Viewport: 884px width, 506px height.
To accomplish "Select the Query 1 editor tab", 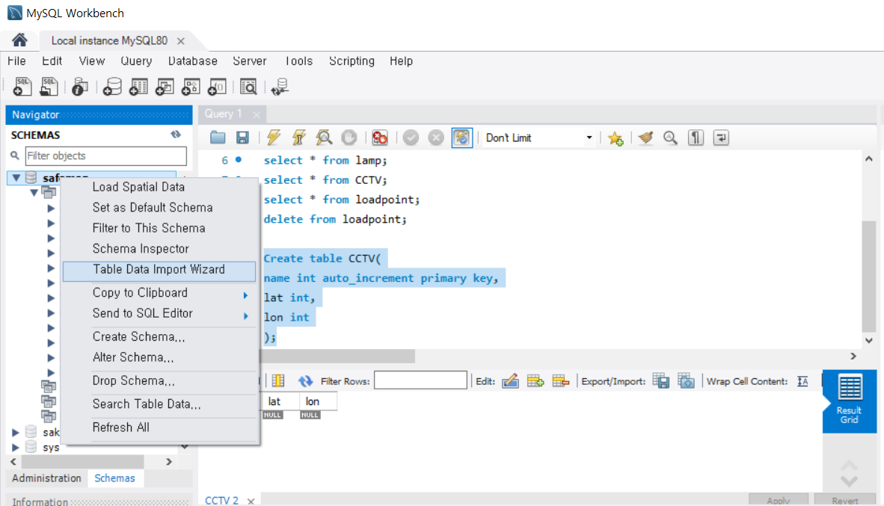I will [224, 114].
